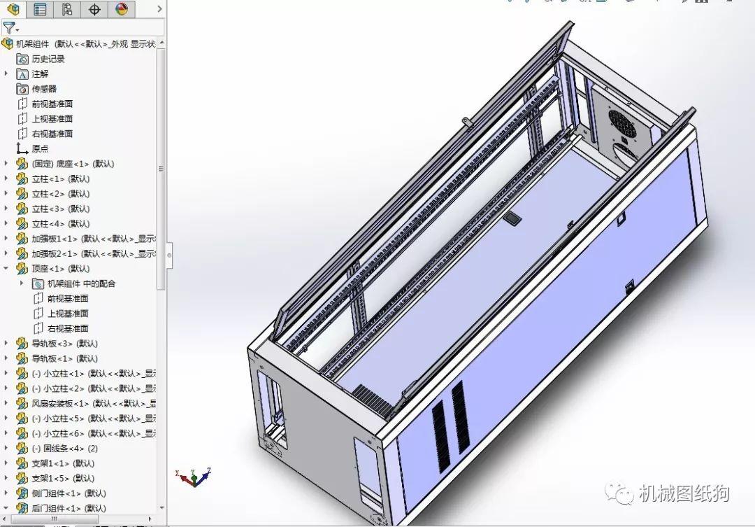The image size is (755, 527).
Task: Open the ConfigurationManager panel
Action: (x=67, y=10)
